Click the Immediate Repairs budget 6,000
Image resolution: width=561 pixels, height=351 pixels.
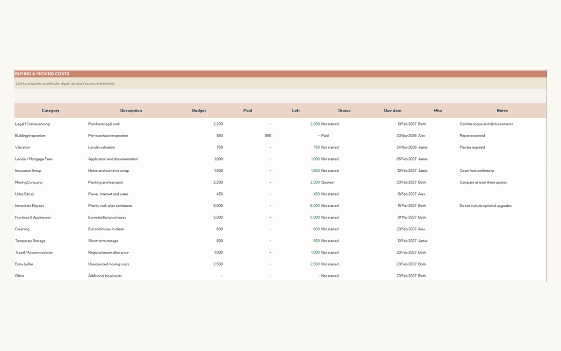(x=218, y=206)
